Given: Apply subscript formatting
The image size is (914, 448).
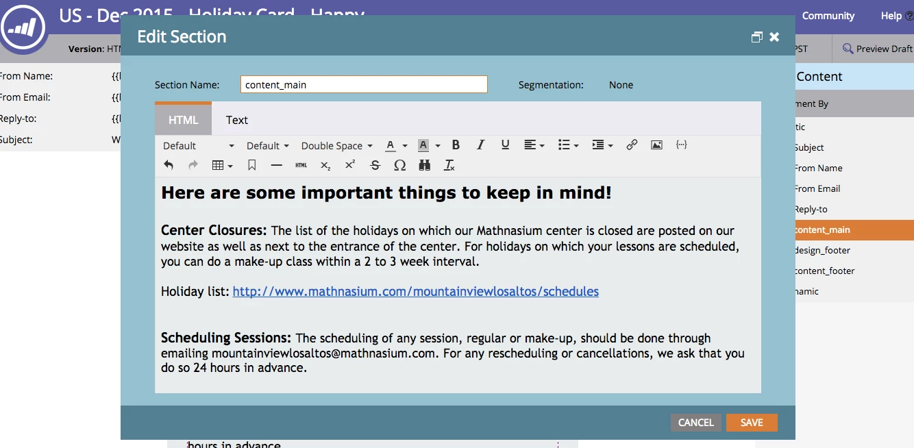Looking at the screenshot, I should click(x=325, y=165).
